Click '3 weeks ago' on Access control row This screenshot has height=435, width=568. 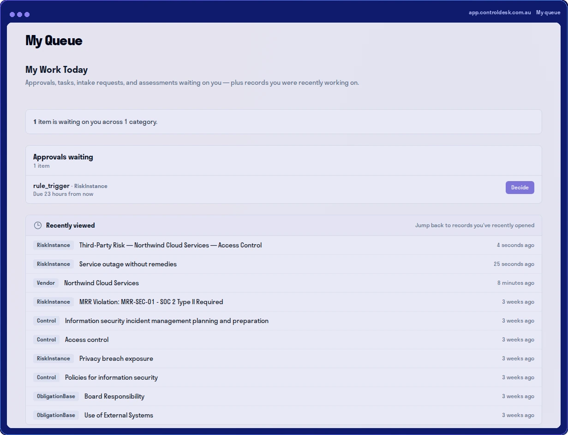click(x=518, y=340)
